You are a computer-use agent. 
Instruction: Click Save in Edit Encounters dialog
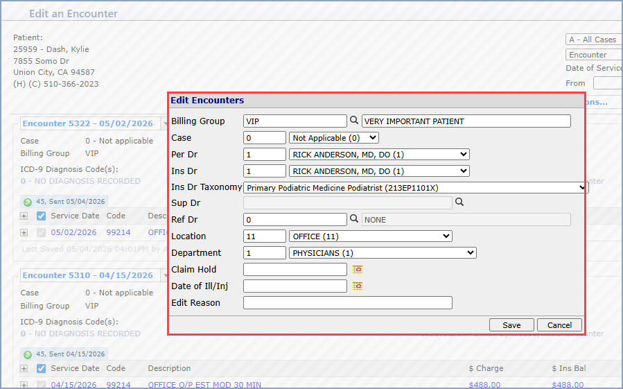pyautogui.click(x=511, y=325)
